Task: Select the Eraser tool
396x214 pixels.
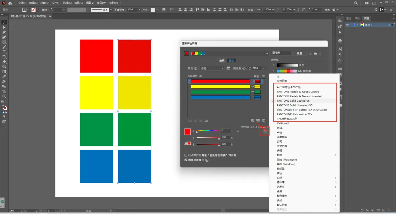Action: 4,62
